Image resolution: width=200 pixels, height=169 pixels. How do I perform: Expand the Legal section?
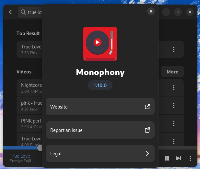pyautogui.click(x=100, y=153)
